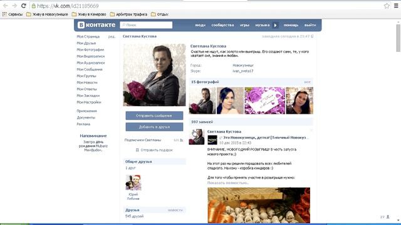Open Реклама in sidebar
This screenshot has width=401, height=225.
(x=83, y=124)
